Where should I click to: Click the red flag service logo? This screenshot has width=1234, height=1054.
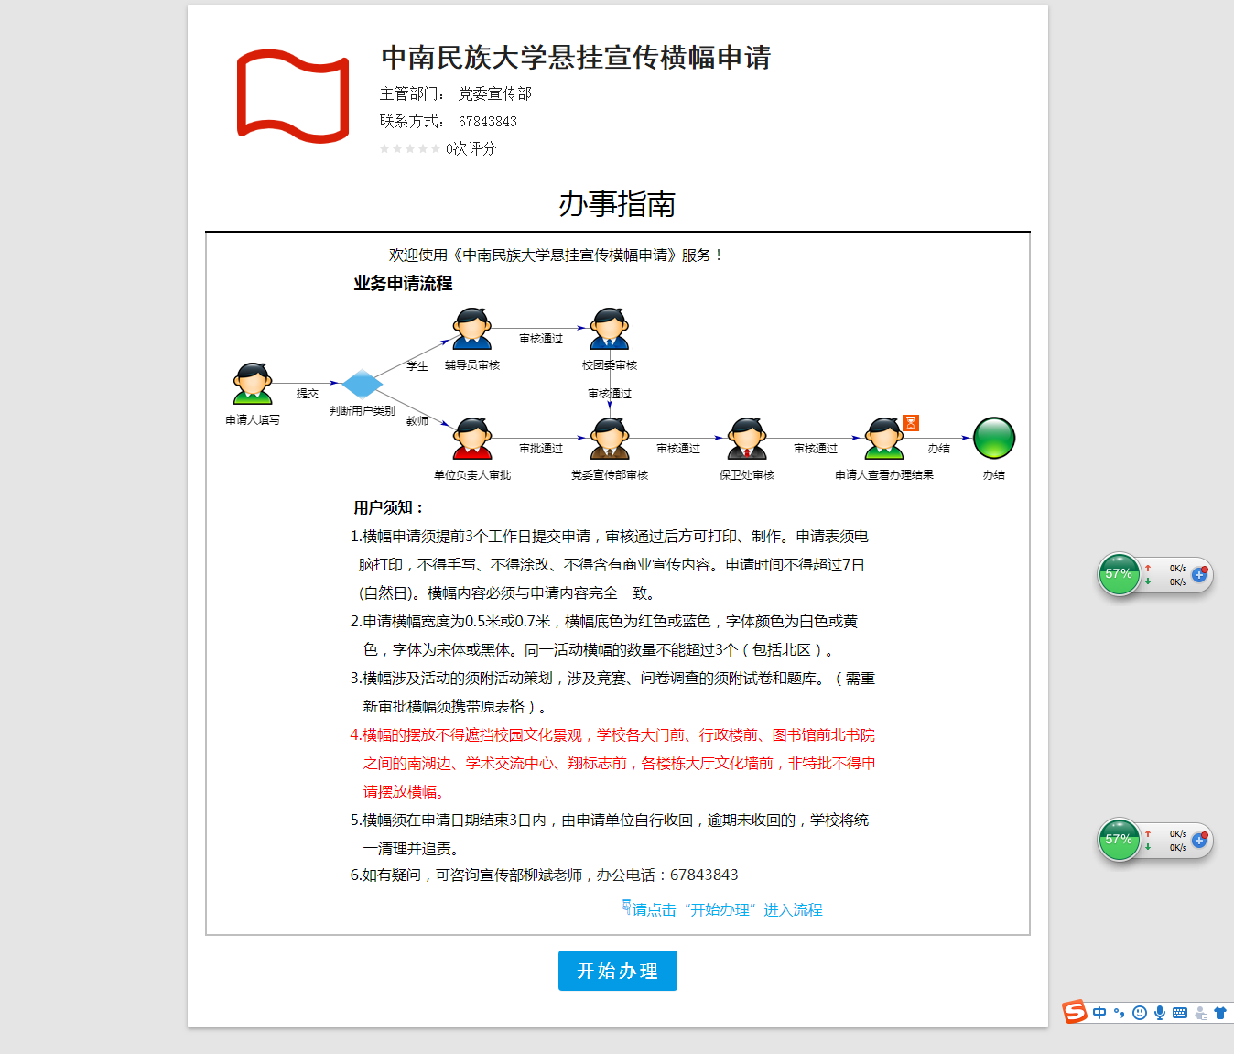[293, 96]
